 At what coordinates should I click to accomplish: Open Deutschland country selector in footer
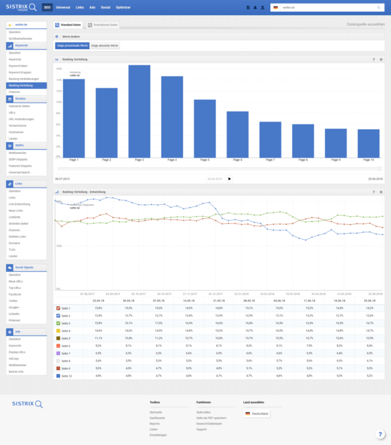pyautogui.click(x=257, y=414)
